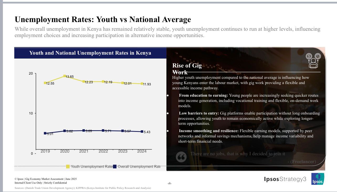This screenshot has height=192, width=337.
Task: Click the yellow Youth Unemployment legend swatch
Action: (68, 167)
